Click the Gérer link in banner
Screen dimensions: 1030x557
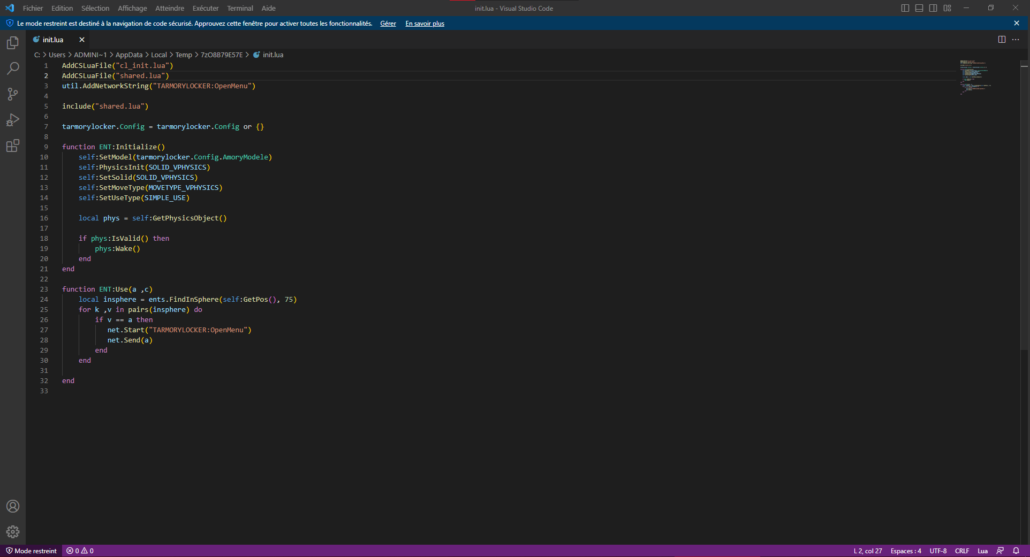coord(388,24)
